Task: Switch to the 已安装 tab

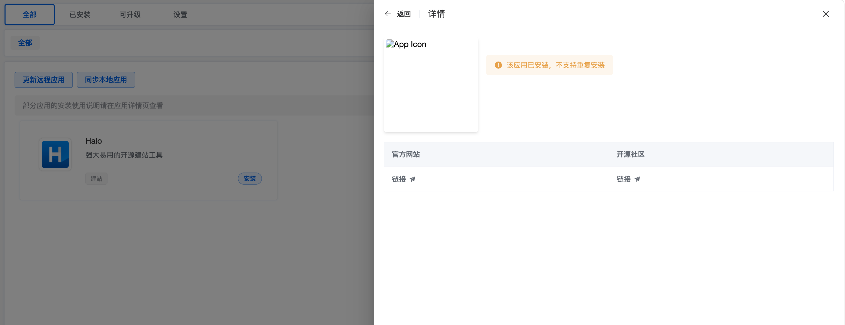Action: [x=80, y=14]
